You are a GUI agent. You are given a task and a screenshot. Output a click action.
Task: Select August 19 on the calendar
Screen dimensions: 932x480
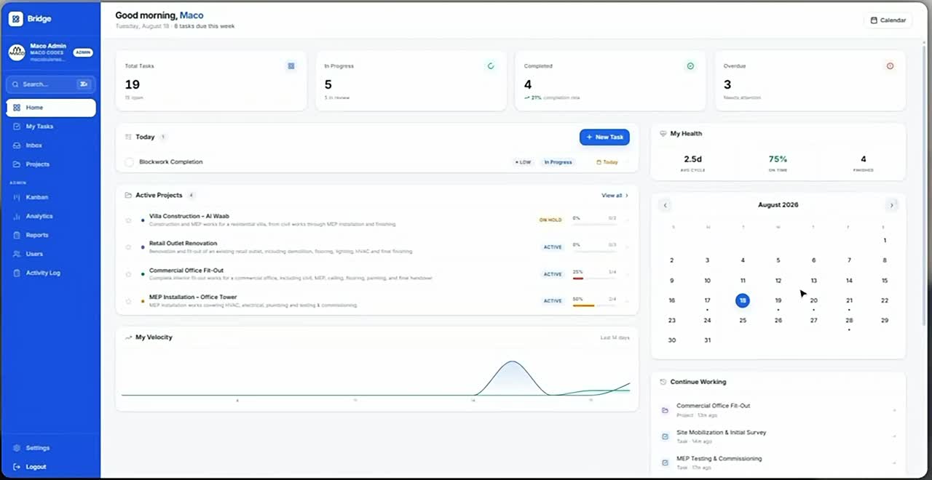[778, 301]
